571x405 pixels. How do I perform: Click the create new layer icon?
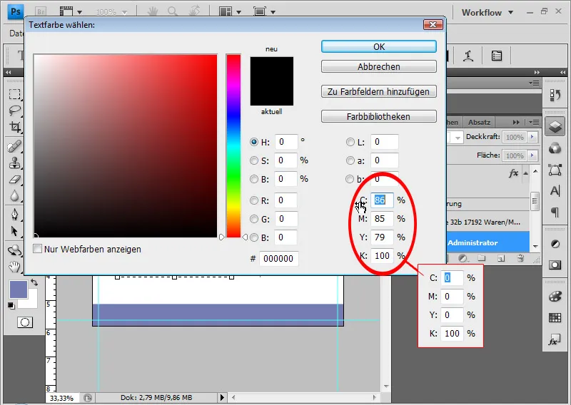[501, 258]
